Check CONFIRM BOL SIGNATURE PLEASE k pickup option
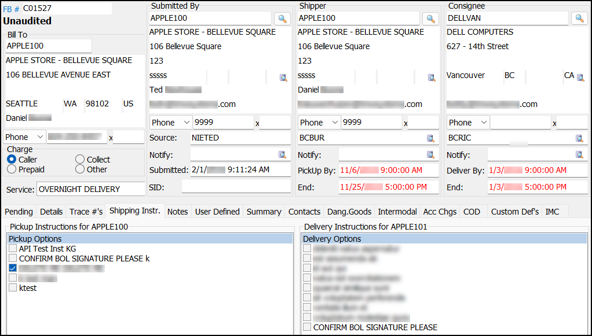 click(x=13, y=259)
